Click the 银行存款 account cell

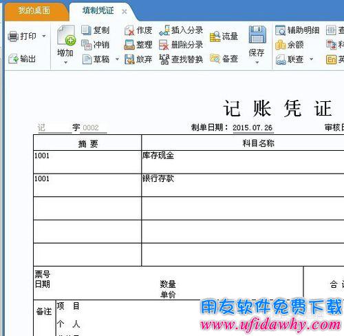coord(243,185)
